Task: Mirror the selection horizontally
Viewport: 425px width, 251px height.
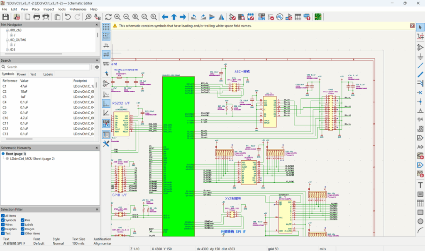Action: point(221,17)
